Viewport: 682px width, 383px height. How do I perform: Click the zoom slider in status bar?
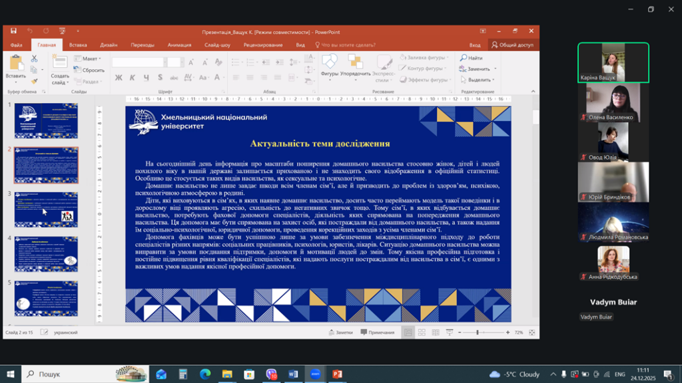(x=478, y=332)
